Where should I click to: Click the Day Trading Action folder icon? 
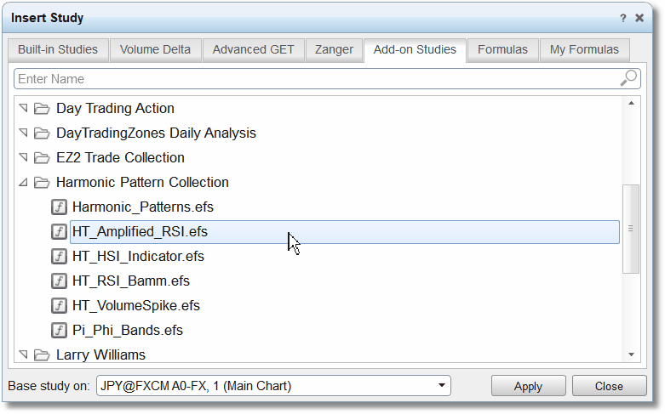[x=42, y=108]
